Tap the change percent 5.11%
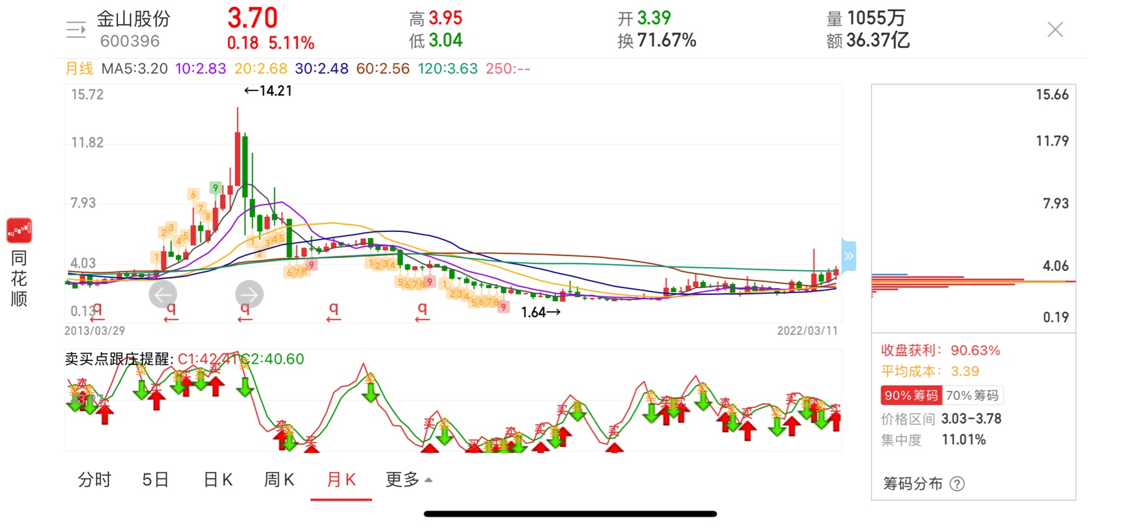 pos(291,43)
